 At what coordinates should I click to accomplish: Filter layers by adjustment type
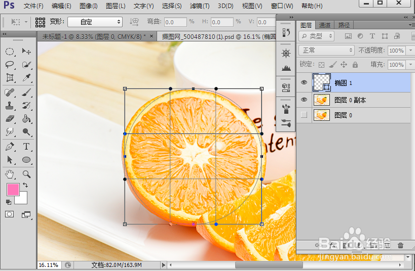[360, 36]
